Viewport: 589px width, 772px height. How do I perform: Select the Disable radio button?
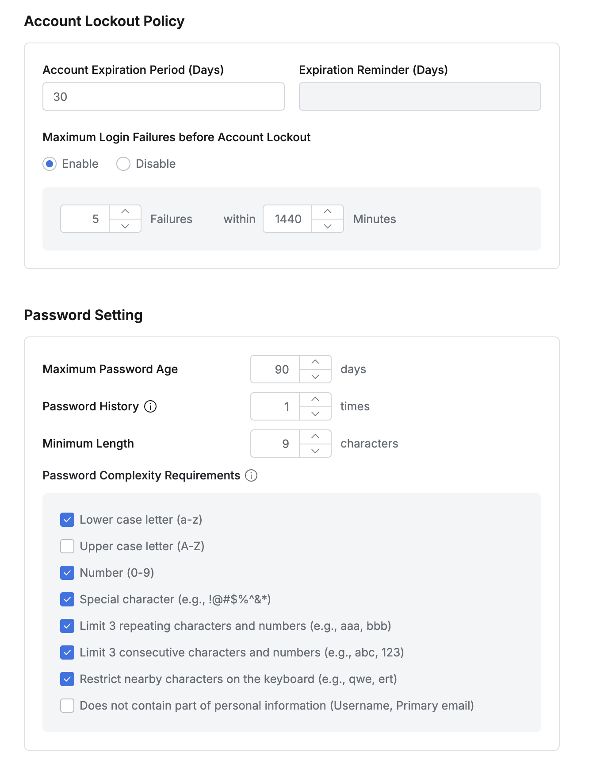[x=123, y=164]
